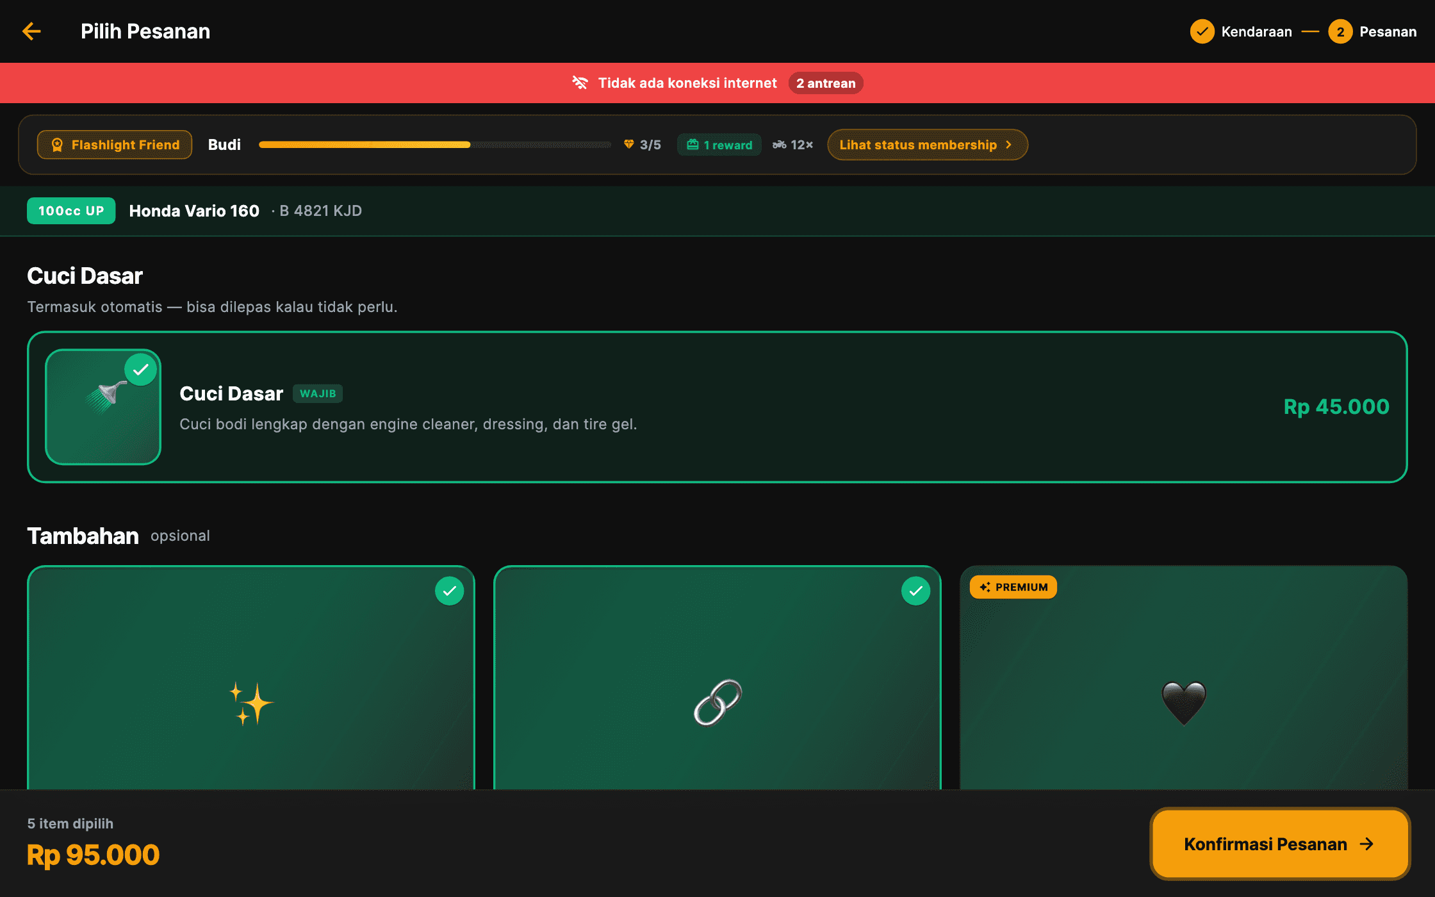1435x897 pixels.
Task: Click the plate number B 4821 KJD
Action: [x=320, y=211]
